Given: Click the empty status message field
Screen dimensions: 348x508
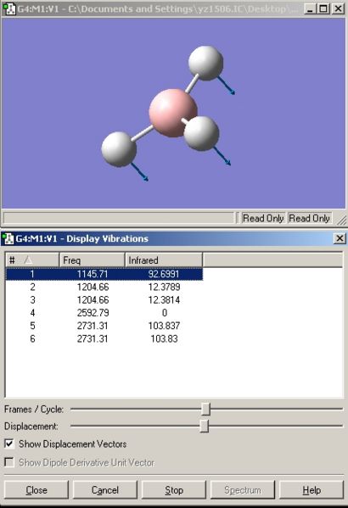Looking at the screenshot, I should (119, 218).
